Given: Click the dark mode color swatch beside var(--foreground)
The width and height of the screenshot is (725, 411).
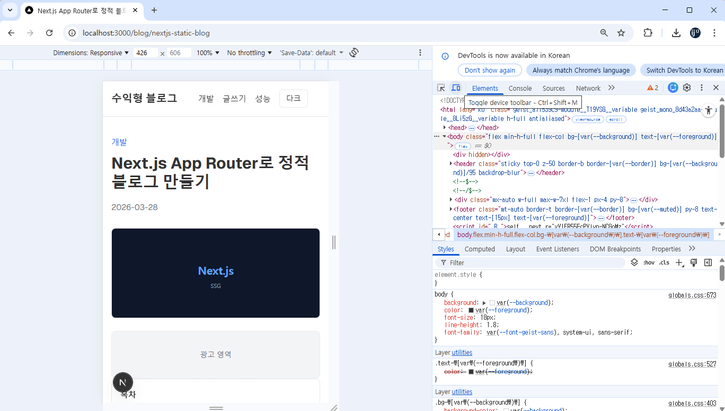Looking at the screenshot, I should pyautogui.click(x=471, y=310).
